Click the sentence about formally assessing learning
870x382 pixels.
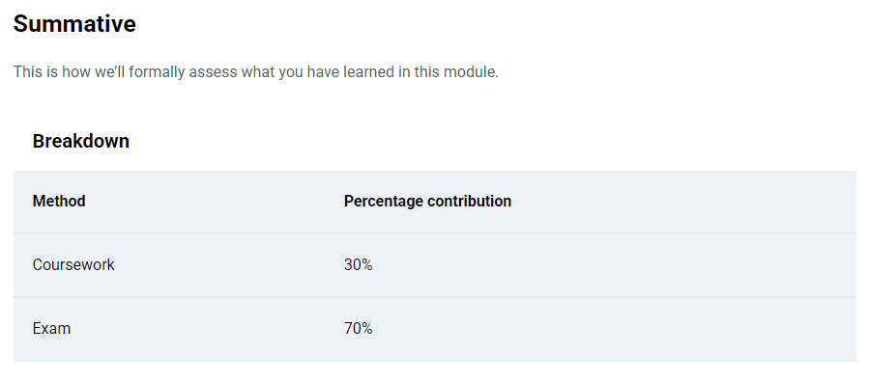[256, 72]
